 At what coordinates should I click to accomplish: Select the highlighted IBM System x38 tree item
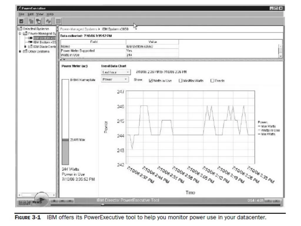tap(45, 38)
